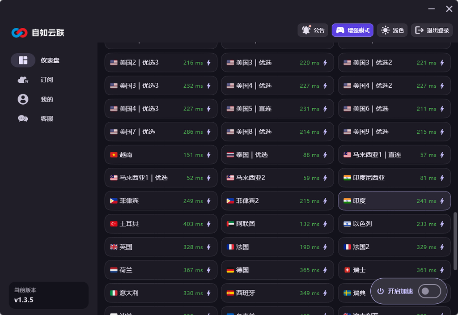Enable 增强模式 gaming mode
This screenshot has width=458, height=315.
tap(352, 30)
